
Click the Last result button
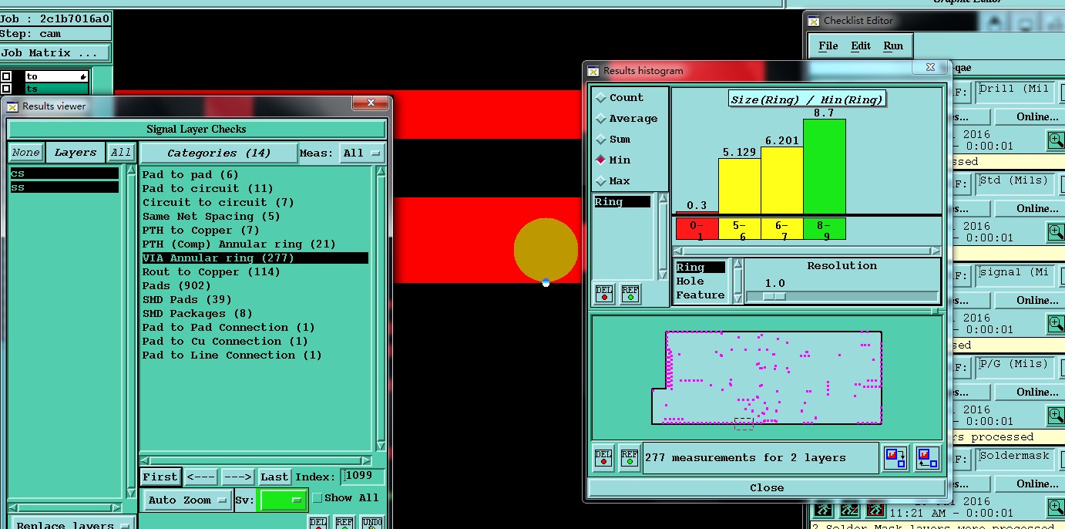274,477
